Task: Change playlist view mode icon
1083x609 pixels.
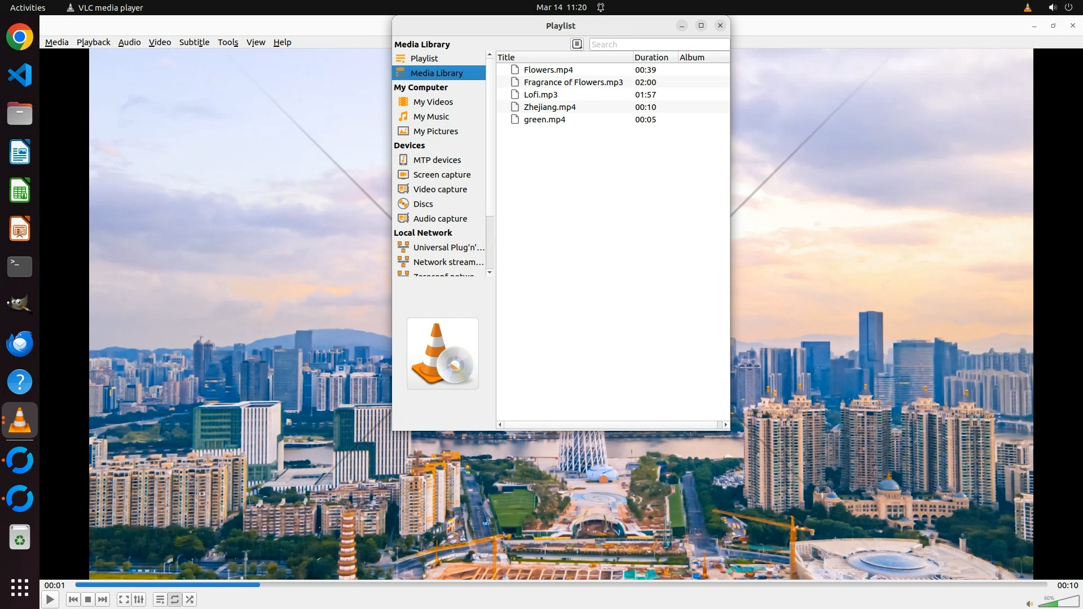Action: click(576, 44)
